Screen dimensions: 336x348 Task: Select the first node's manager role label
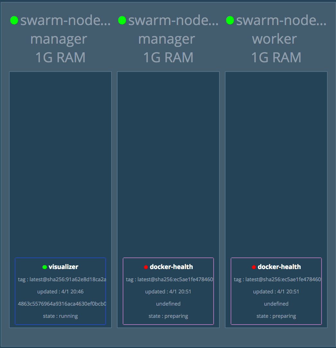(58, 39)
